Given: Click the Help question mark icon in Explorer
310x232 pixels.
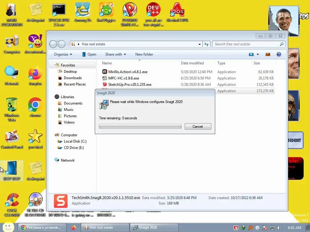Looking at the screenshot, I should (x=279, y=54).
